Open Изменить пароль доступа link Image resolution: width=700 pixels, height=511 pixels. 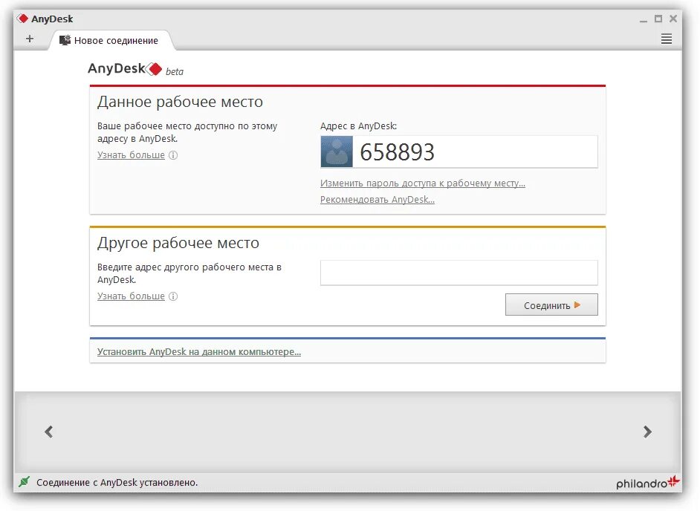[x=422, y=183]
